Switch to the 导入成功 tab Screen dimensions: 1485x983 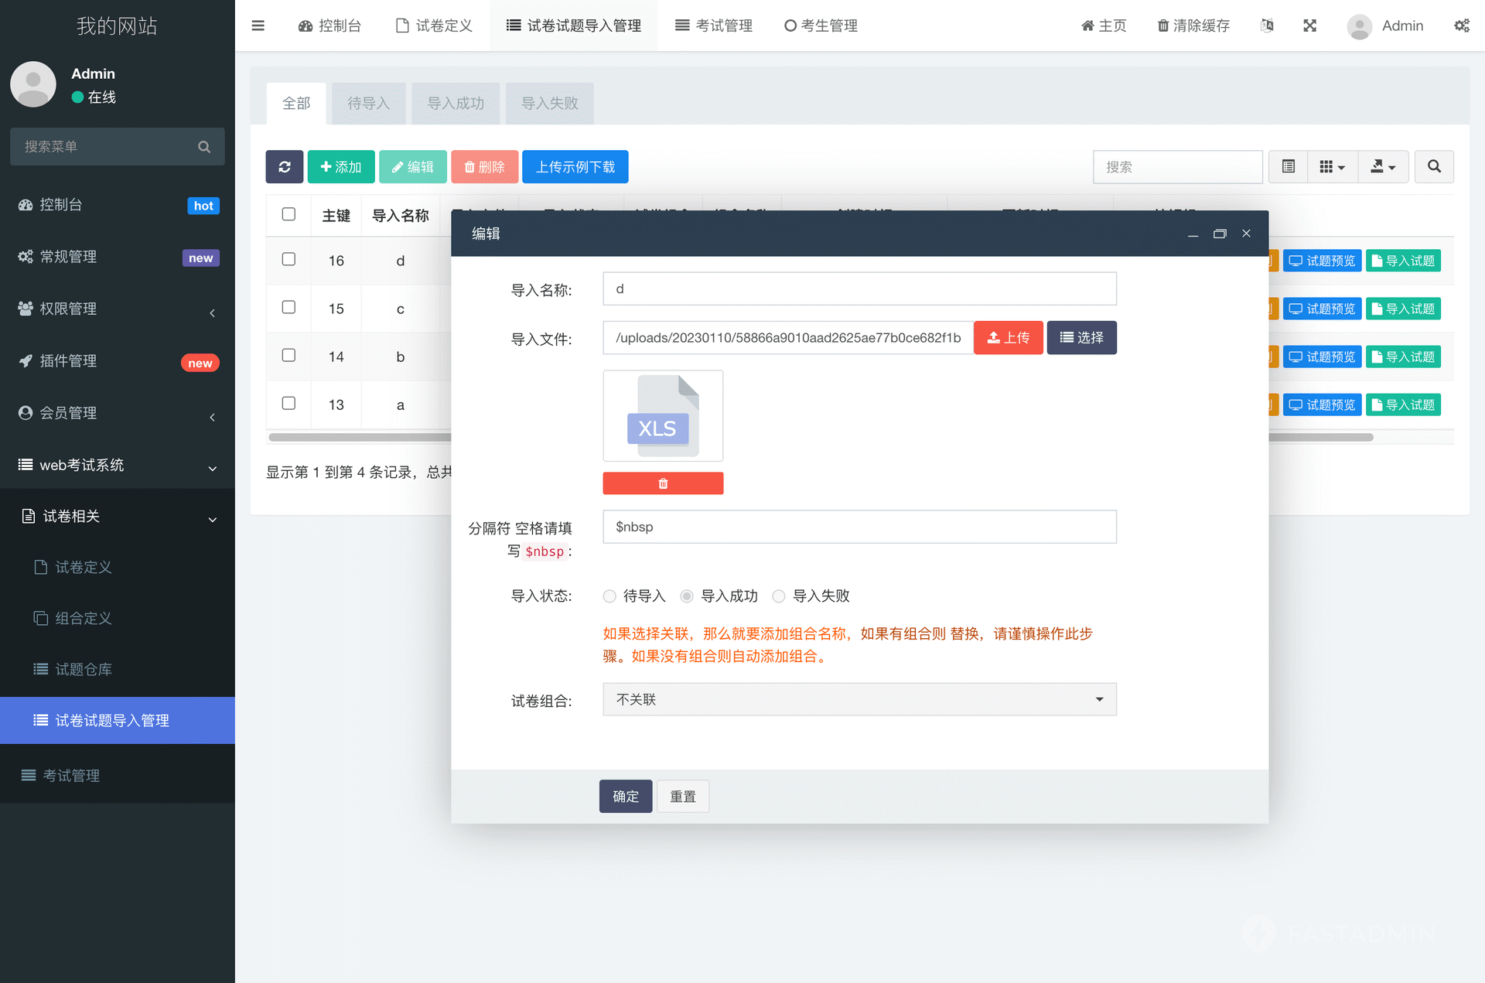(456, 103)
